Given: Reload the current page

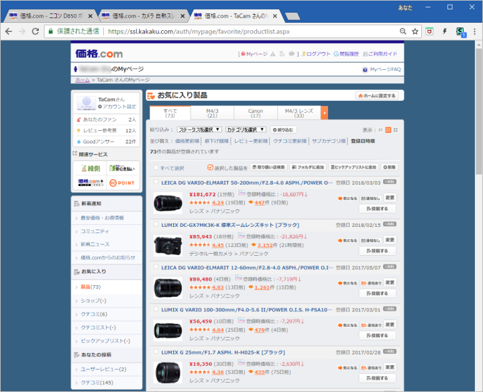Looking at the screenshot, I should [x=36, y=32].
